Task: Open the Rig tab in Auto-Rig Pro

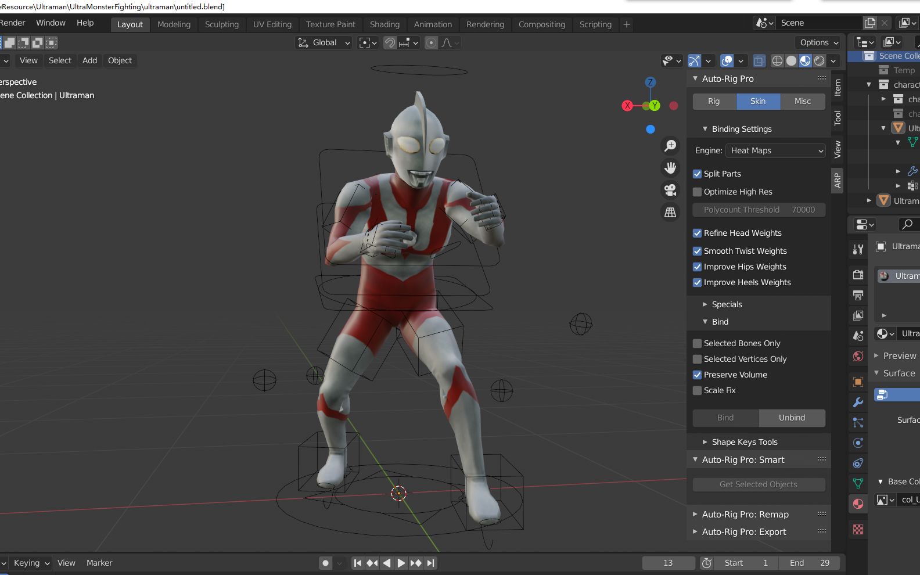Action: point(714,101)
